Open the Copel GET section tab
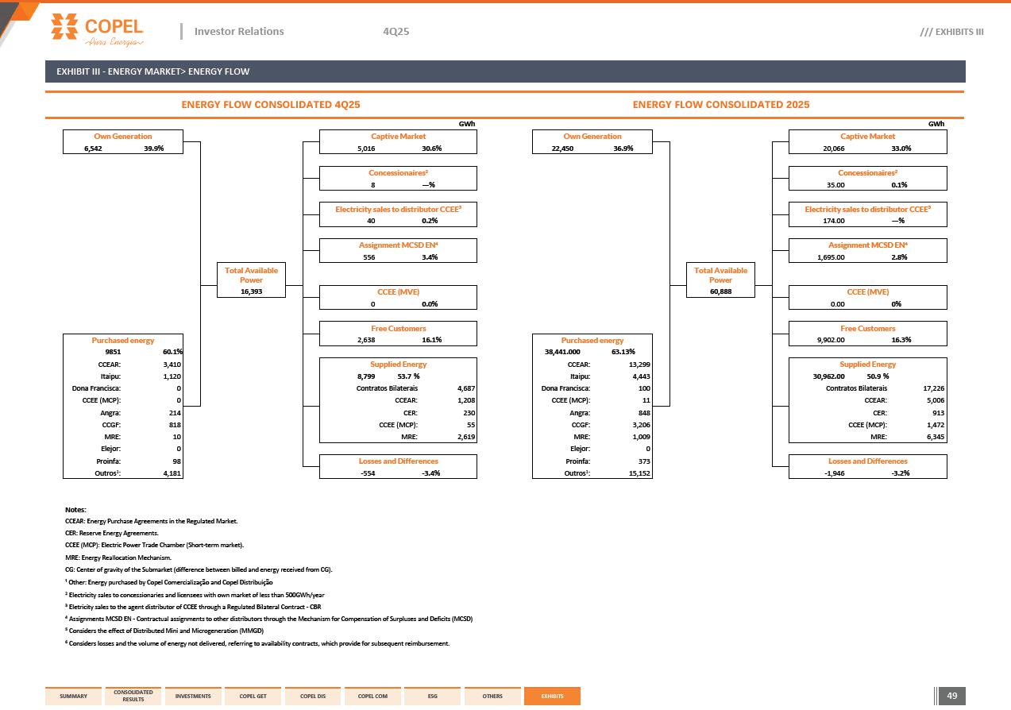 253,696
